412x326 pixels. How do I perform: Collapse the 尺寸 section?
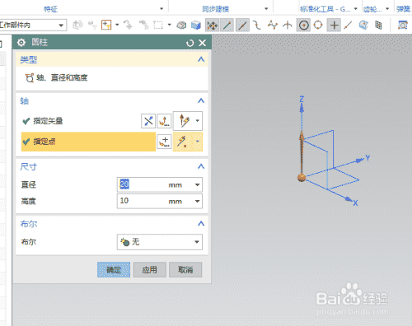tap(201, 166)
